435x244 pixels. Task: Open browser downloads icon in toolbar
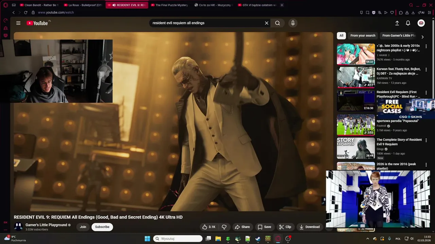[413, 13]
